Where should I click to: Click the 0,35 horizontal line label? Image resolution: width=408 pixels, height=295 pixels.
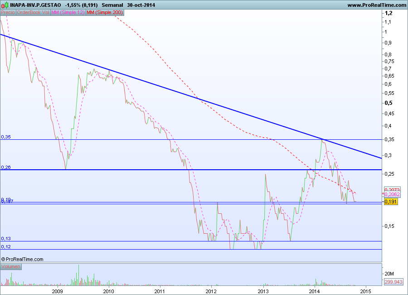pyautogui.click(x=6, y=137)
